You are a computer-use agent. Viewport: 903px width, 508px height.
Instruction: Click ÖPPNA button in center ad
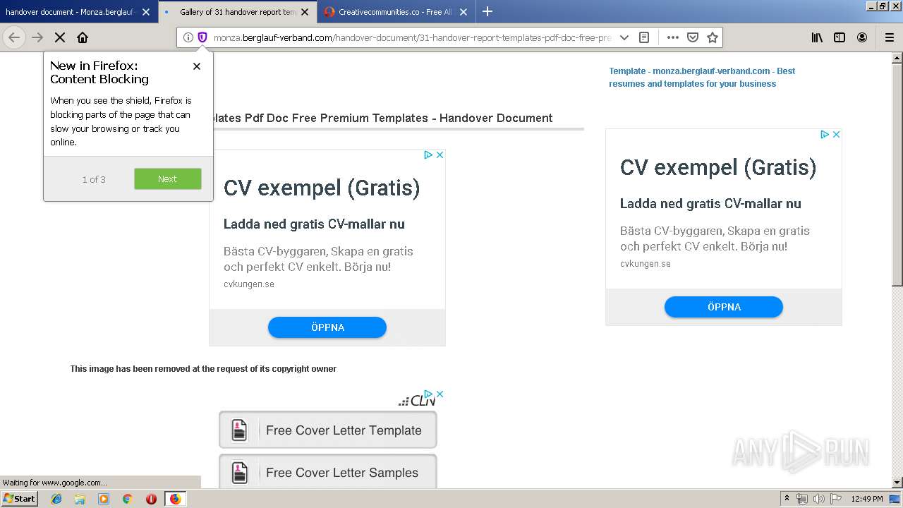click(327, 327)
